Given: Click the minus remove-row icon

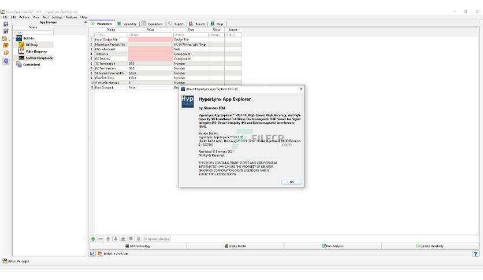Looking at the screenshot, I should click(101, 239).
